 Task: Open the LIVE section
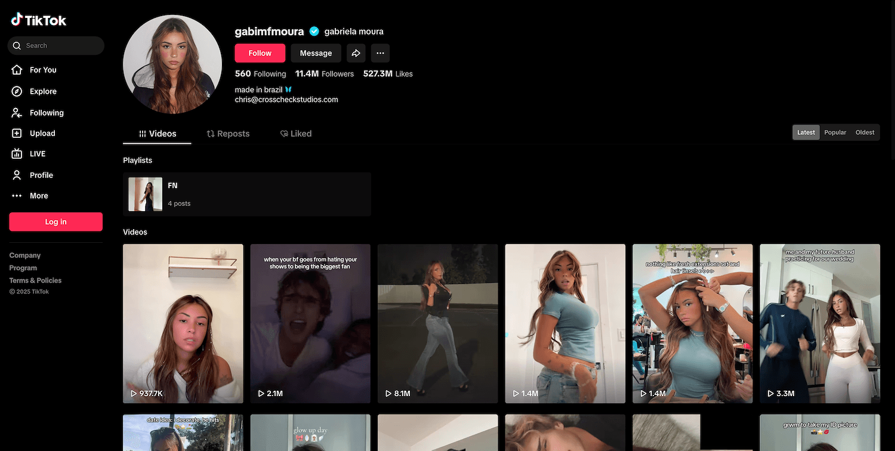[37, 154]
